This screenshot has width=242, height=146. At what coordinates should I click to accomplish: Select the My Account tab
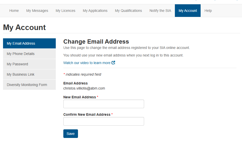point(188,11)
